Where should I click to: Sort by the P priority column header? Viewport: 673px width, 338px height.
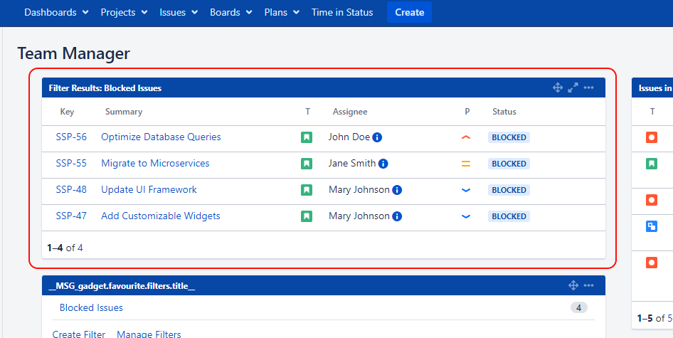(467, 112)
